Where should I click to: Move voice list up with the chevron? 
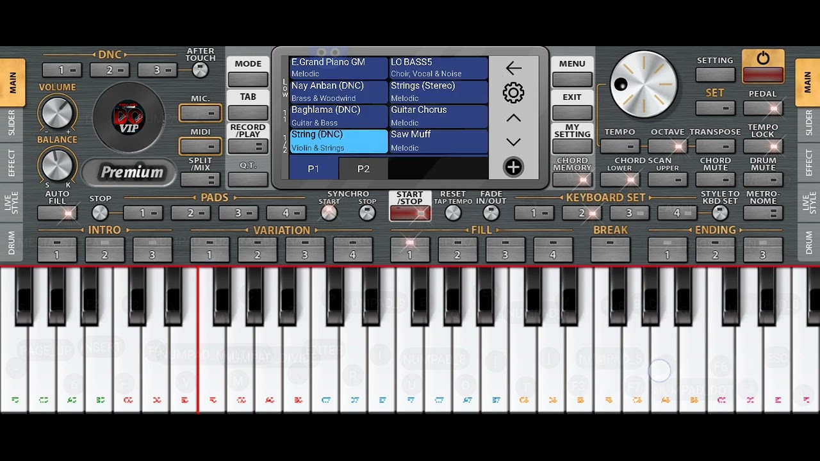tap(513, 118)
